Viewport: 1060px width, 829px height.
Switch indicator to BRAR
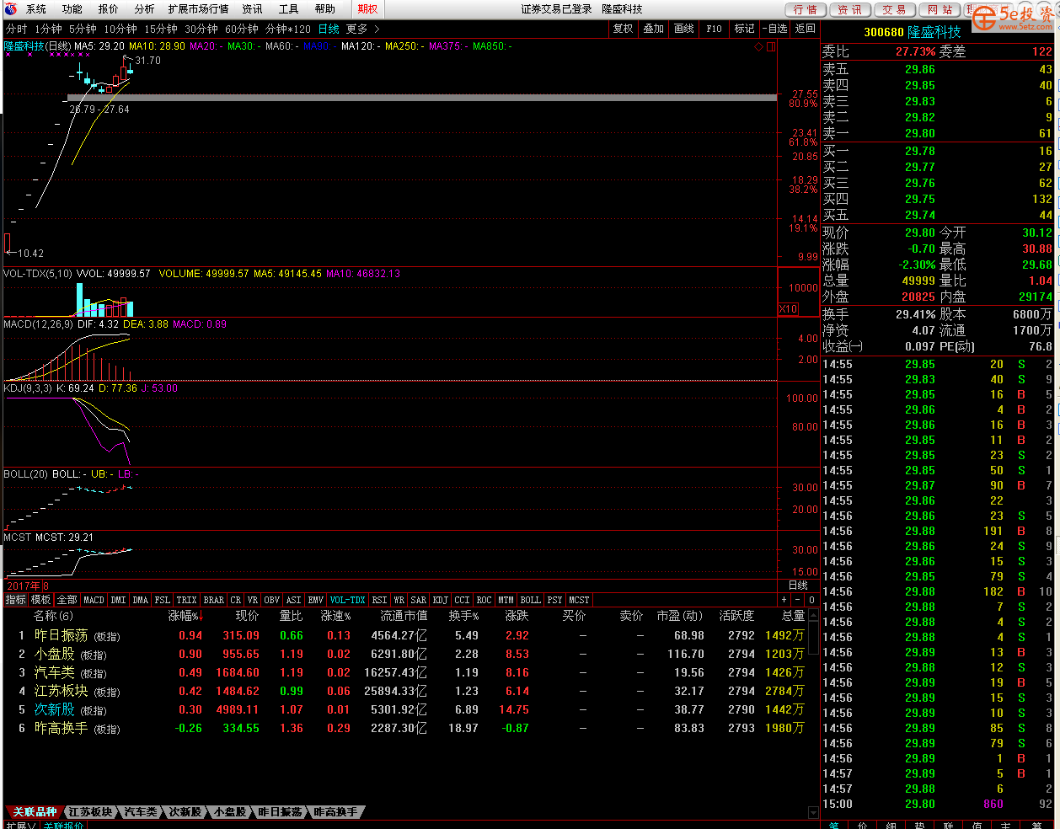coord(214,600)
